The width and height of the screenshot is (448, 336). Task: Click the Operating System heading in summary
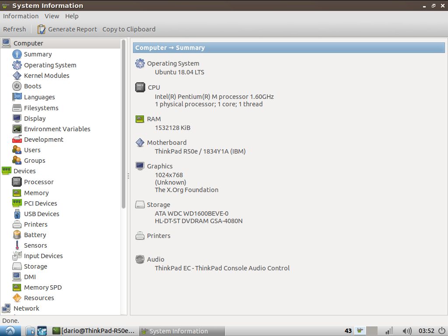(x=173, y=63)
